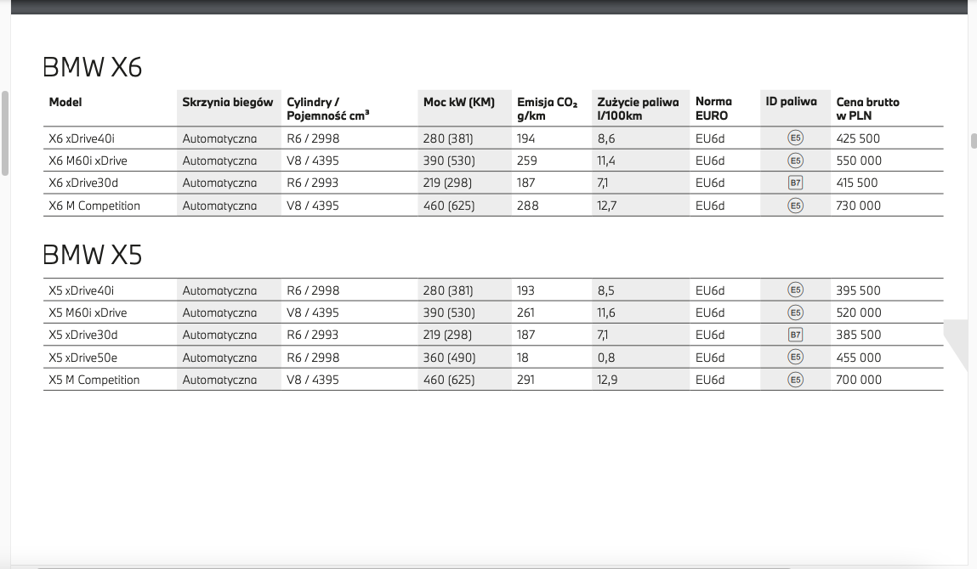This screenshot has width=977, height=569.
Task: Click "V8 / 4395" in the X6 M60i xDrive row
Action: pyautogui.click(x=313, y=161)
